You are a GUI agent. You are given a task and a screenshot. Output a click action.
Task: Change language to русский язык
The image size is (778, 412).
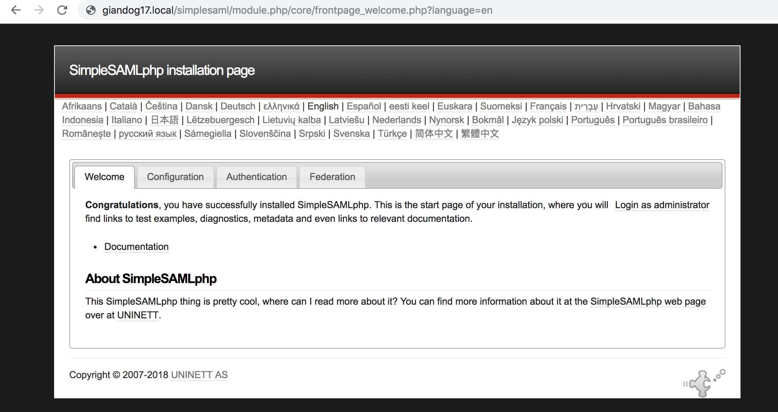coord(147,134)
